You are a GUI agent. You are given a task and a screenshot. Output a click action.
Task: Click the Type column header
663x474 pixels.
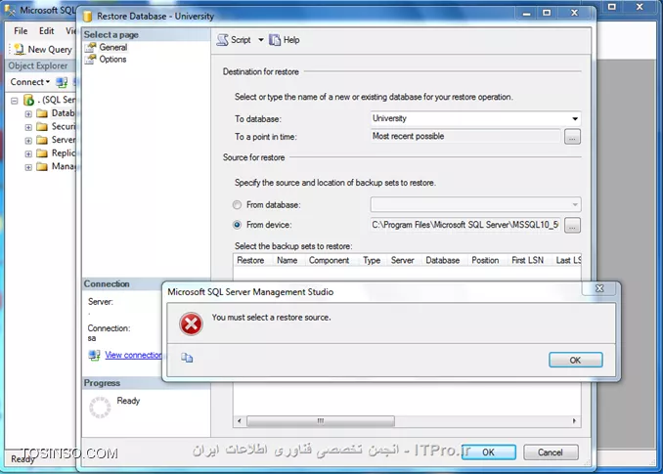click(372, 260)
